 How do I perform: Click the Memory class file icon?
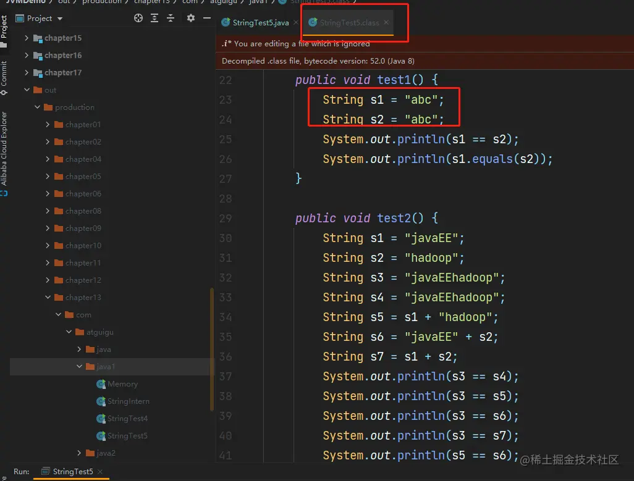pyautogui.click(x=101, y=384)
